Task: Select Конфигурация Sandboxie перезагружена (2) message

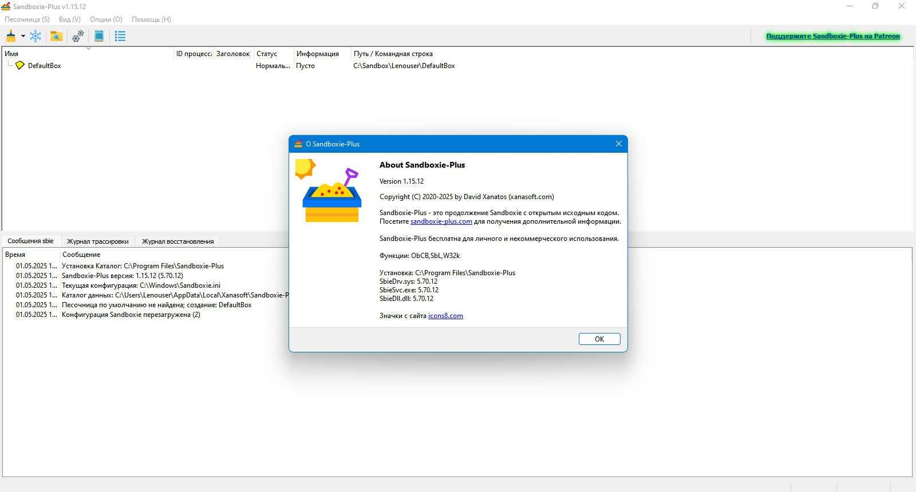Action: point(131,315)
